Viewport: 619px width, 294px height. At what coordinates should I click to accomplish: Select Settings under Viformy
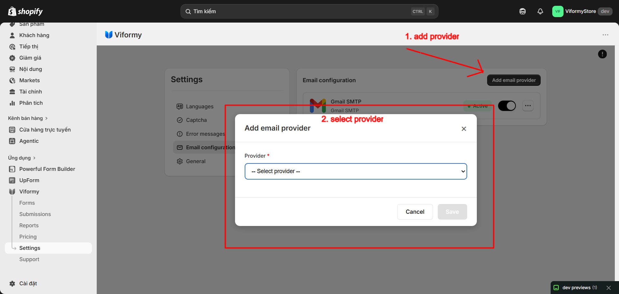[x=48, y=248]
